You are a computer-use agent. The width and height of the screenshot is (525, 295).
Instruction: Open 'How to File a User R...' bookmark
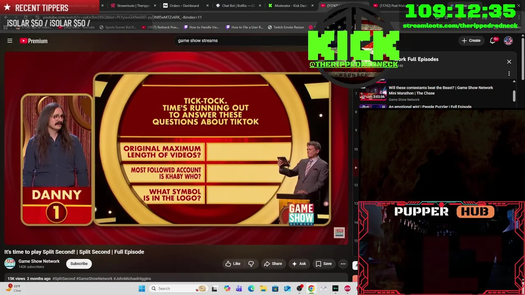(x=244, y=27)
